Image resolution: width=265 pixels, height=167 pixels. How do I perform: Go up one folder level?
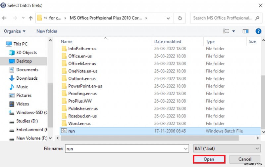(x=30, y=18)
